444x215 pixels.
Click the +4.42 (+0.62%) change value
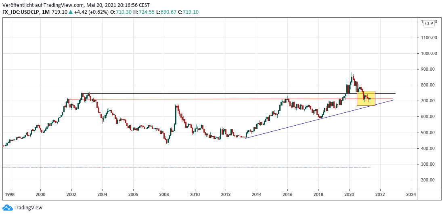tap(90, 12)
